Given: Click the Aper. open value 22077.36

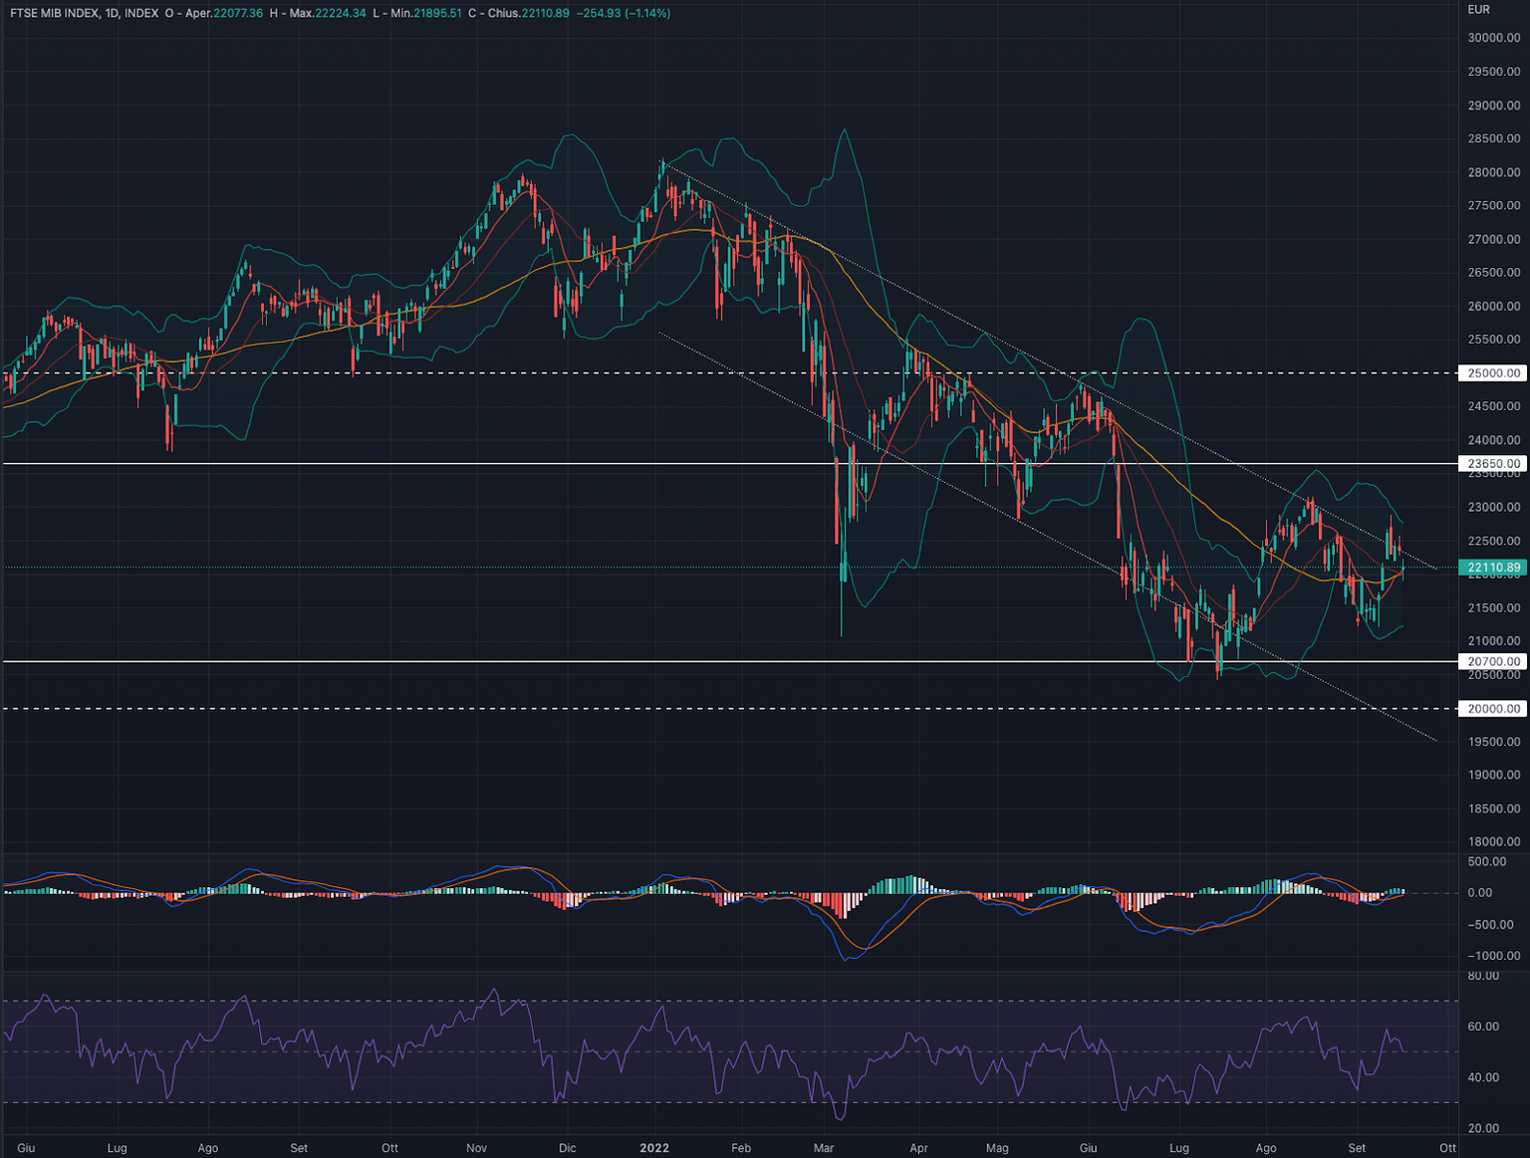Looking at the screenshot, I should click(238, 13).
